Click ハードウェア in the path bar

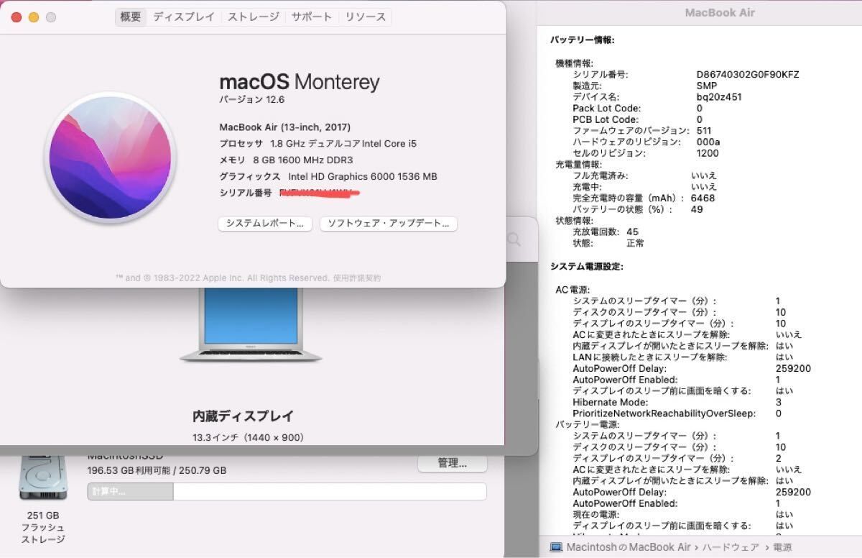click(x=731, y=547)
